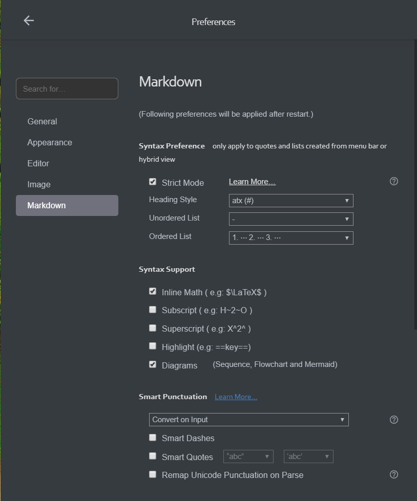This screenshot has width=417, height=501.
Task: Open the Heading Style dropdown
Action: click(x=291, y=201)
